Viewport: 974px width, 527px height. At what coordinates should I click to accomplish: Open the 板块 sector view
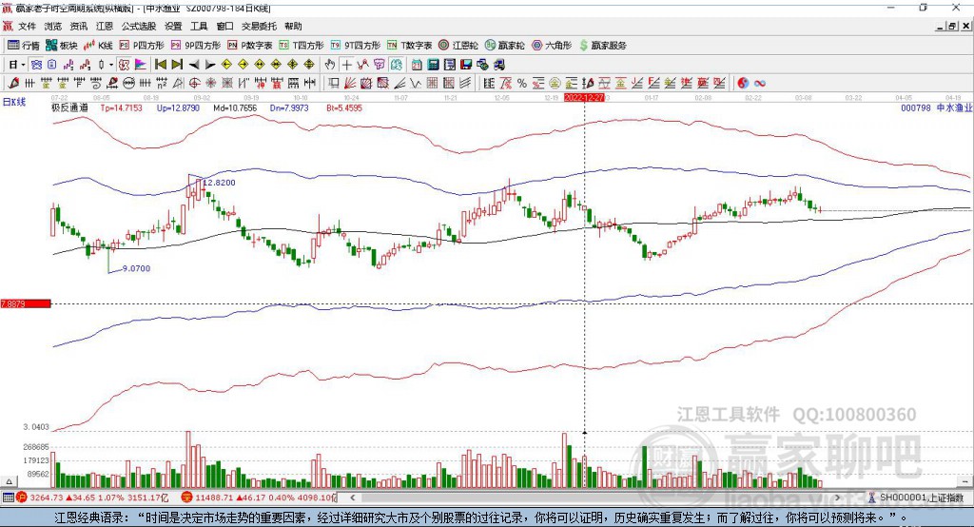point(61,46)
